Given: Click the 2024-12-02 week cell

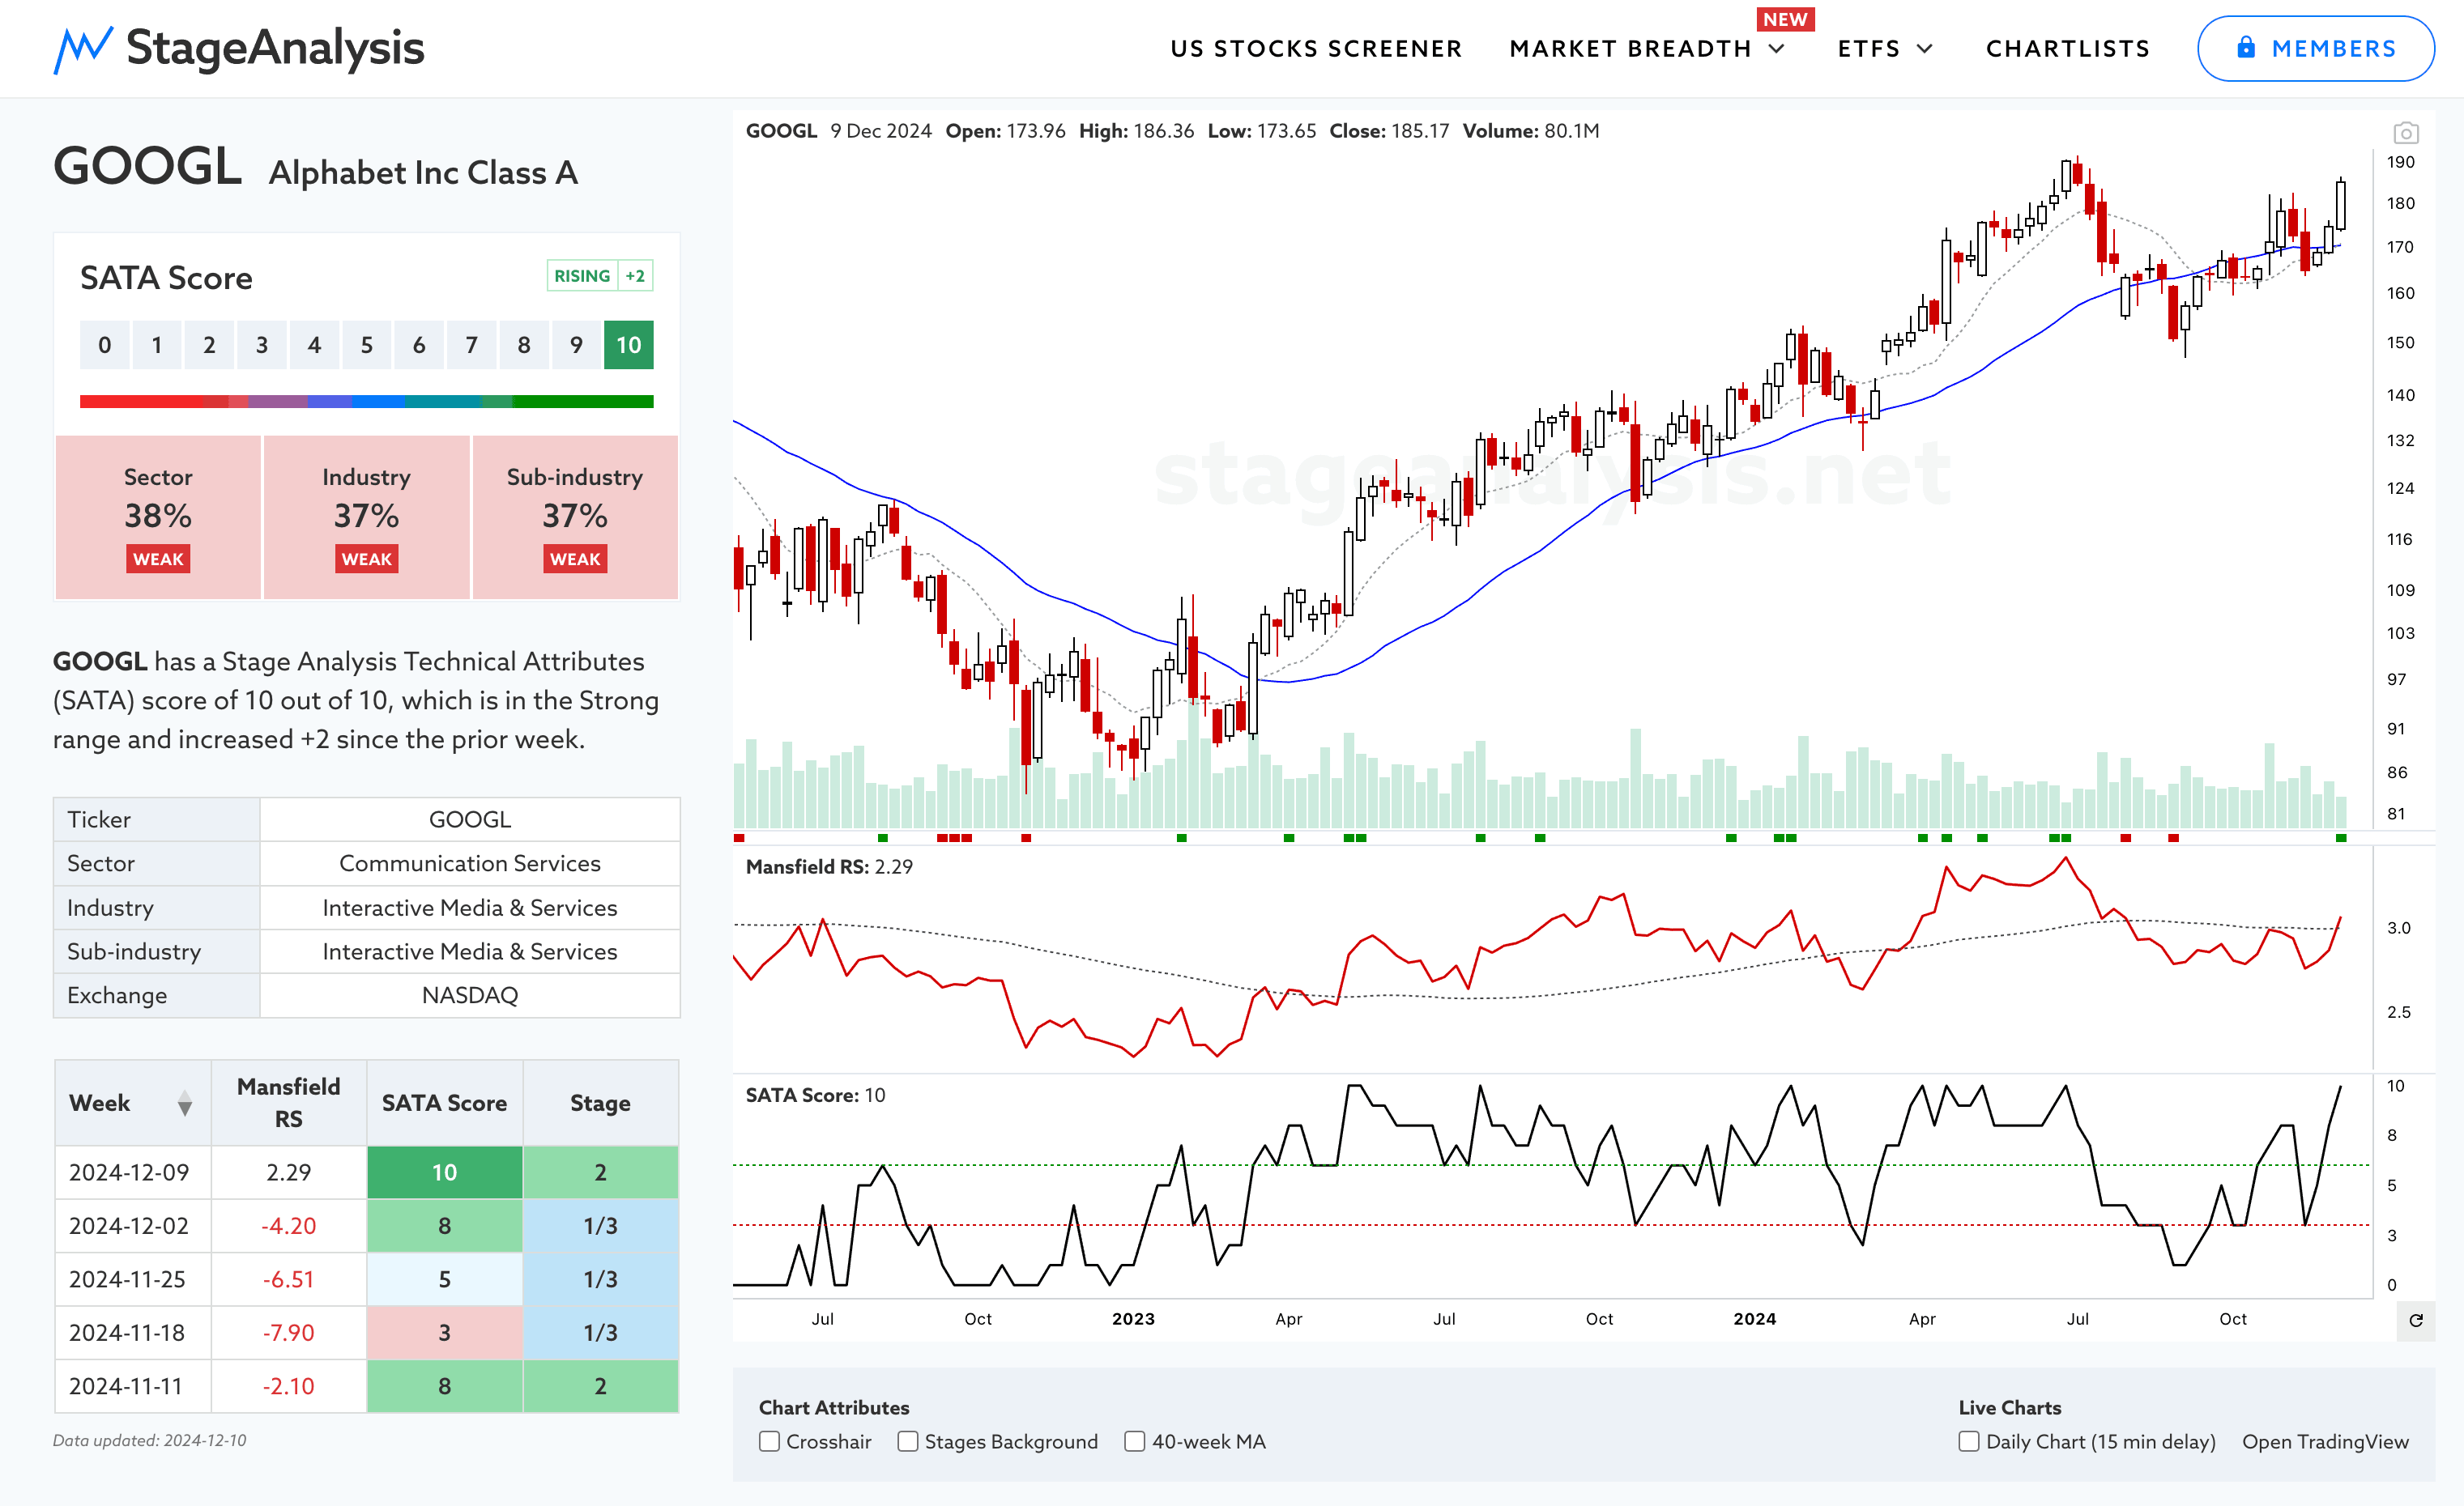Looking at the screenshot, I should (x=133, y=1225).
